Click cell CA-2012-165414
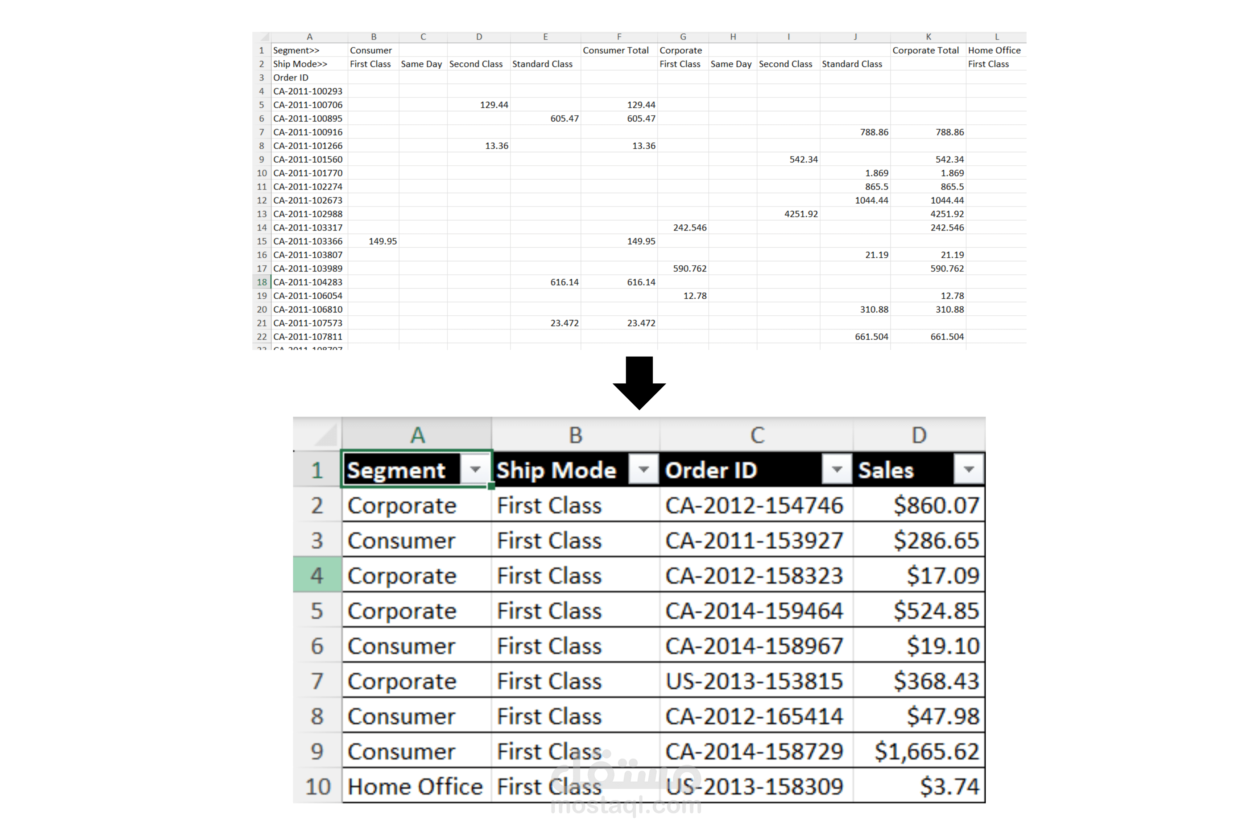This screenshot has height=835, width=1253. 757,716
